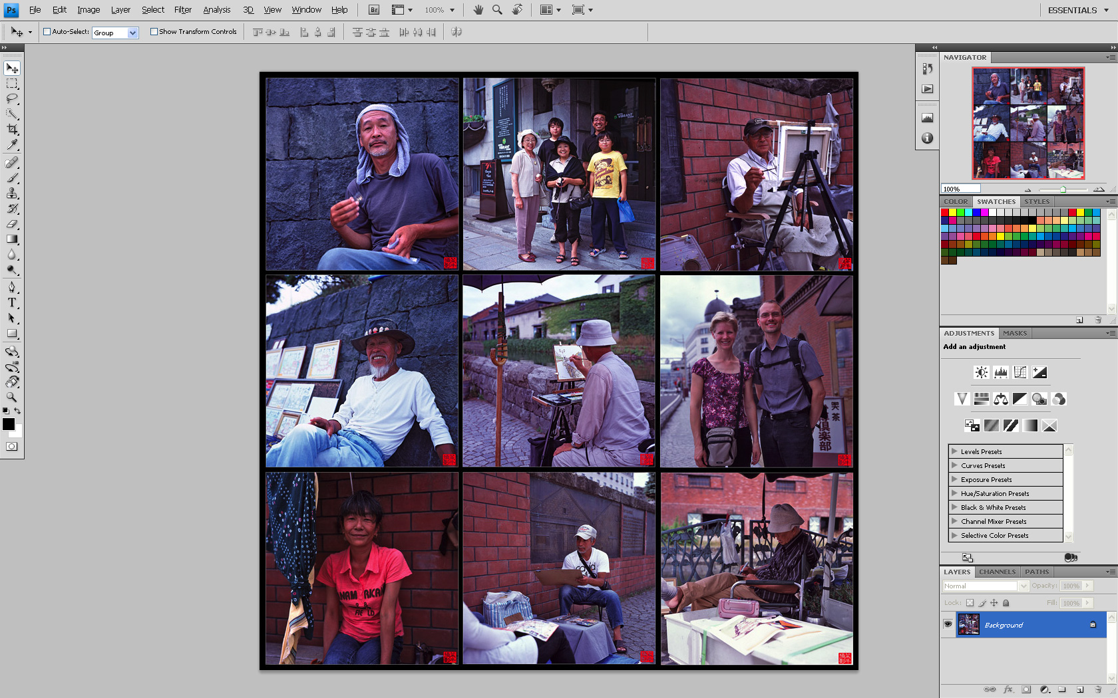Screen dimensions: 1118x698
Task: Add layer mask button
Action: (x=1026, y=689)
